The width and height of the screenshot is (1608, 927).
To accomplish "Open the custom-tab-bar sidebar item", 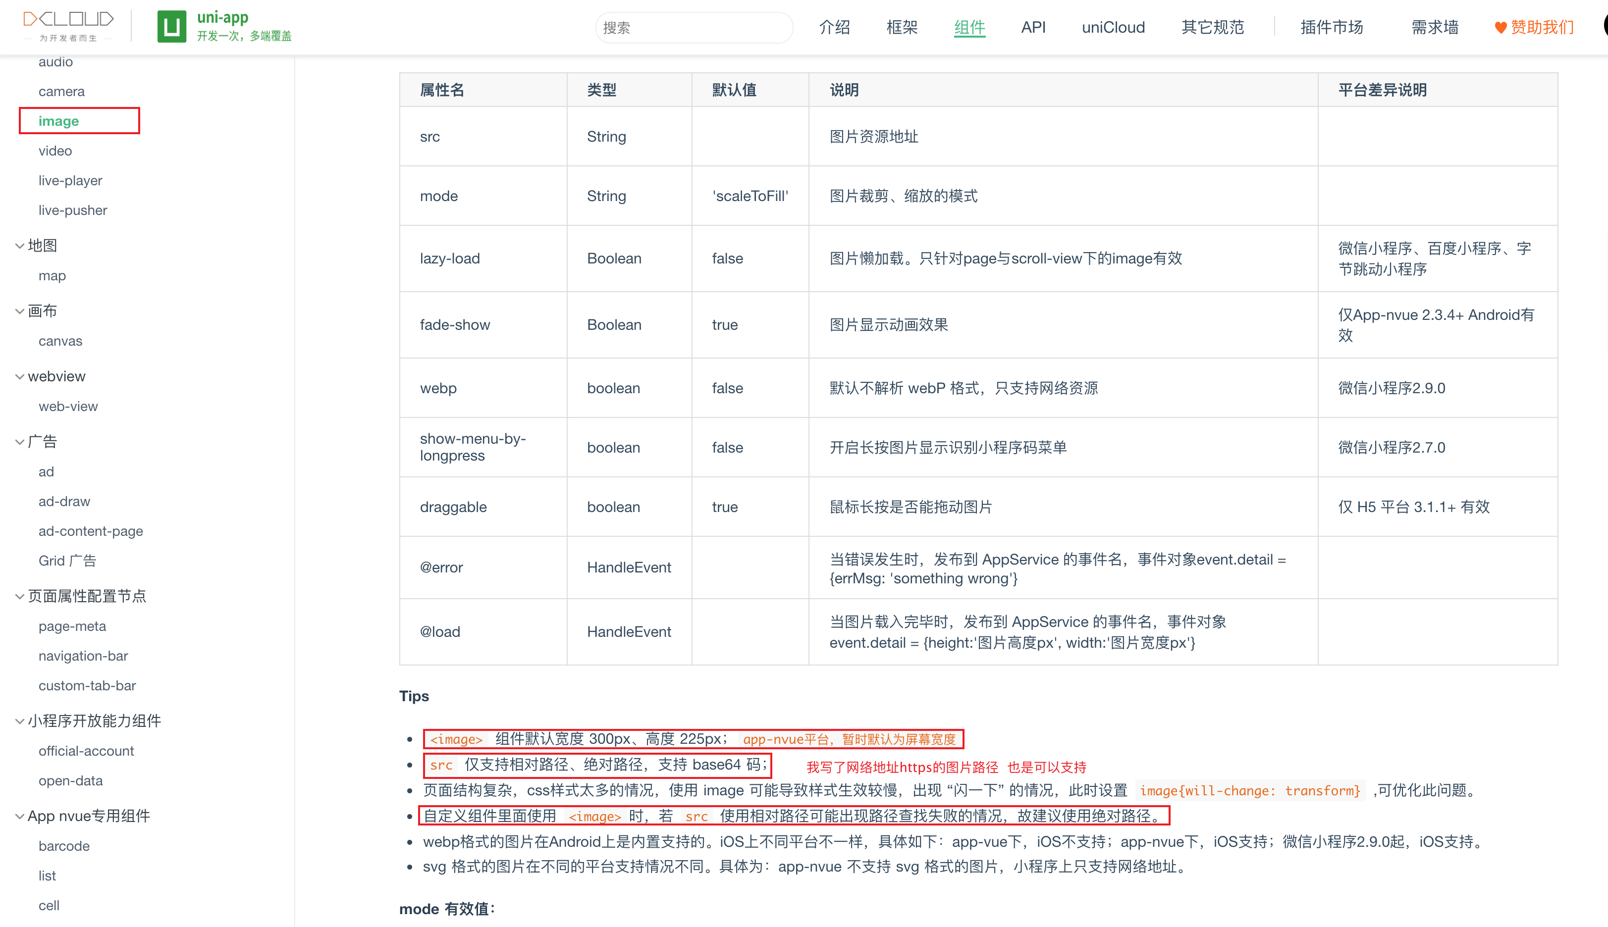I will [x=87, y=686].
